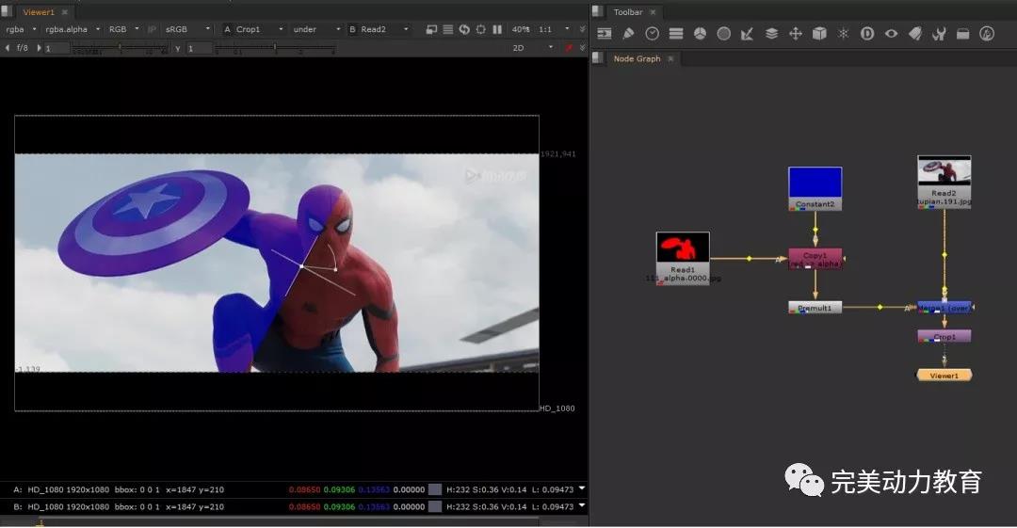Image resolution: width=1017 pixels, height=528 pixels.
Task: Toggle viewer proxy/scanline lines icon
Action: [447, 29]
